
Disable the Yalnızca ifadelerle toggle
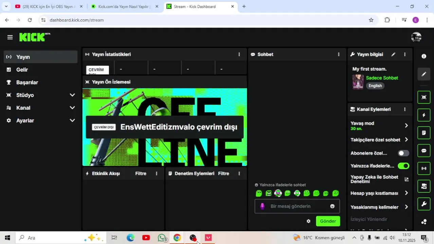tap(403, 166)
